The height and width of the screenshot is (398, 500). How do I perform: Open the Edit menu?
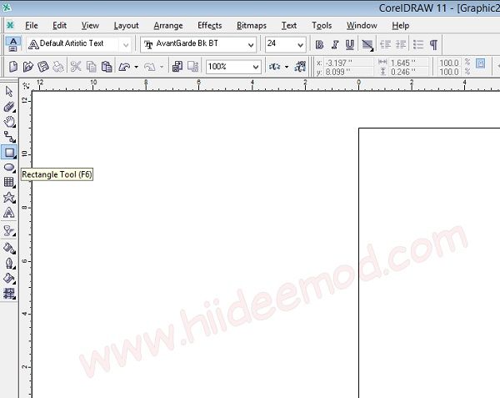[x=60, y=26]
